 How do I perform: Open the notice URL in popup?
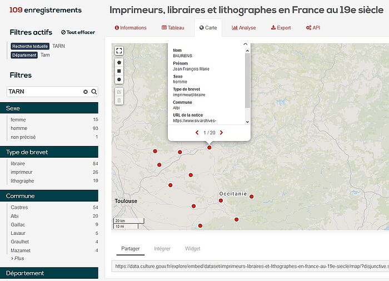(x=194, y=121)
